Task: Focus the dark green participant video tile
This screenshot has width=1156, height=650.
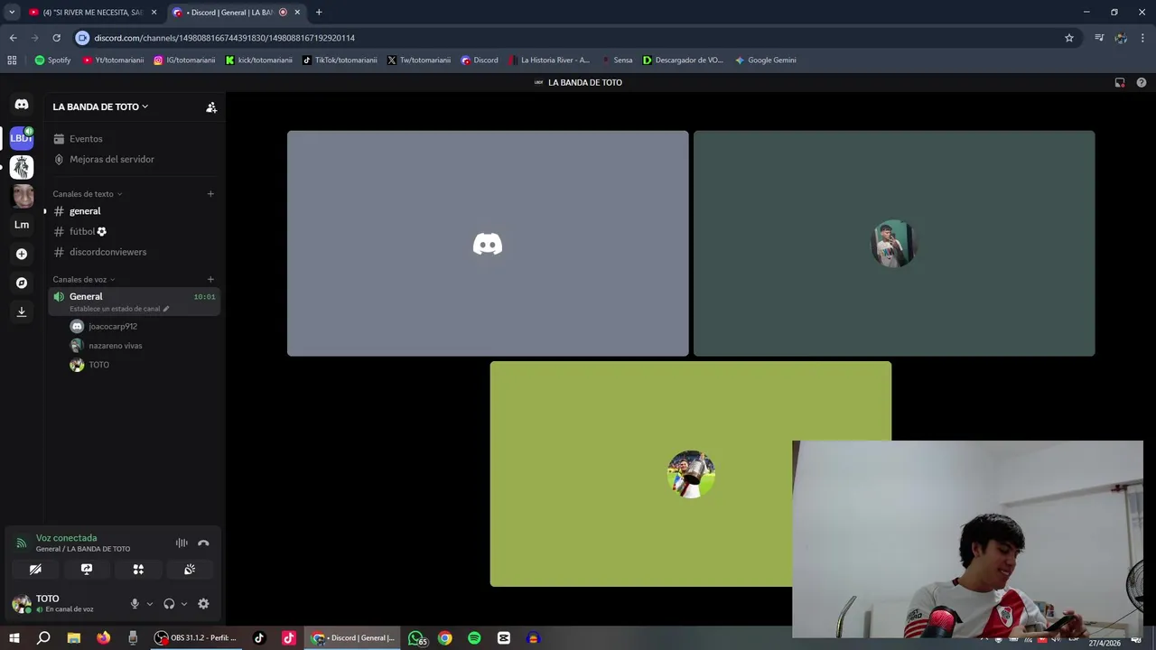Action: tap(894, 244)
